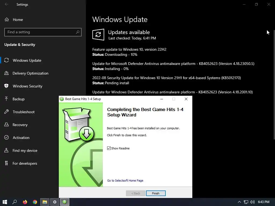Close the Best Game Hits Setup window
This screenshot has width=275, height=206.
(186, 99)
